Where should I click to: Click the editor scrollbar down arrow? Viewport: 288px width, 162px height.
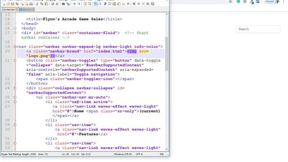[x=166, y=149]
